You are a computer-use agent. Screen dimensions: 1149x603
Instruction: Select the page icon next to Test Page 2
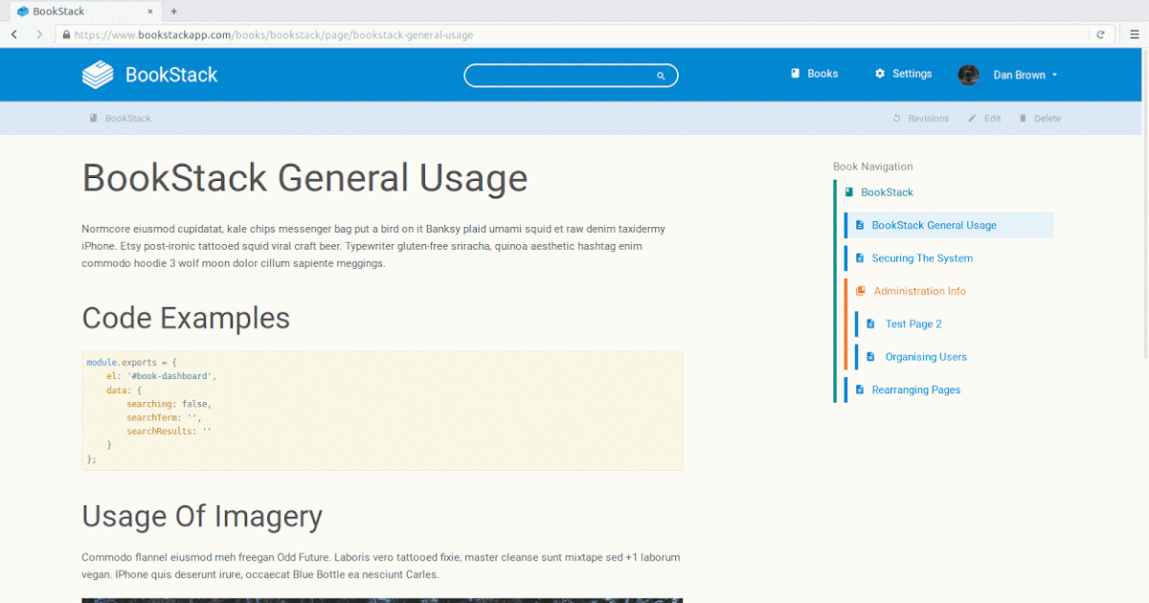tap(869, 324)
